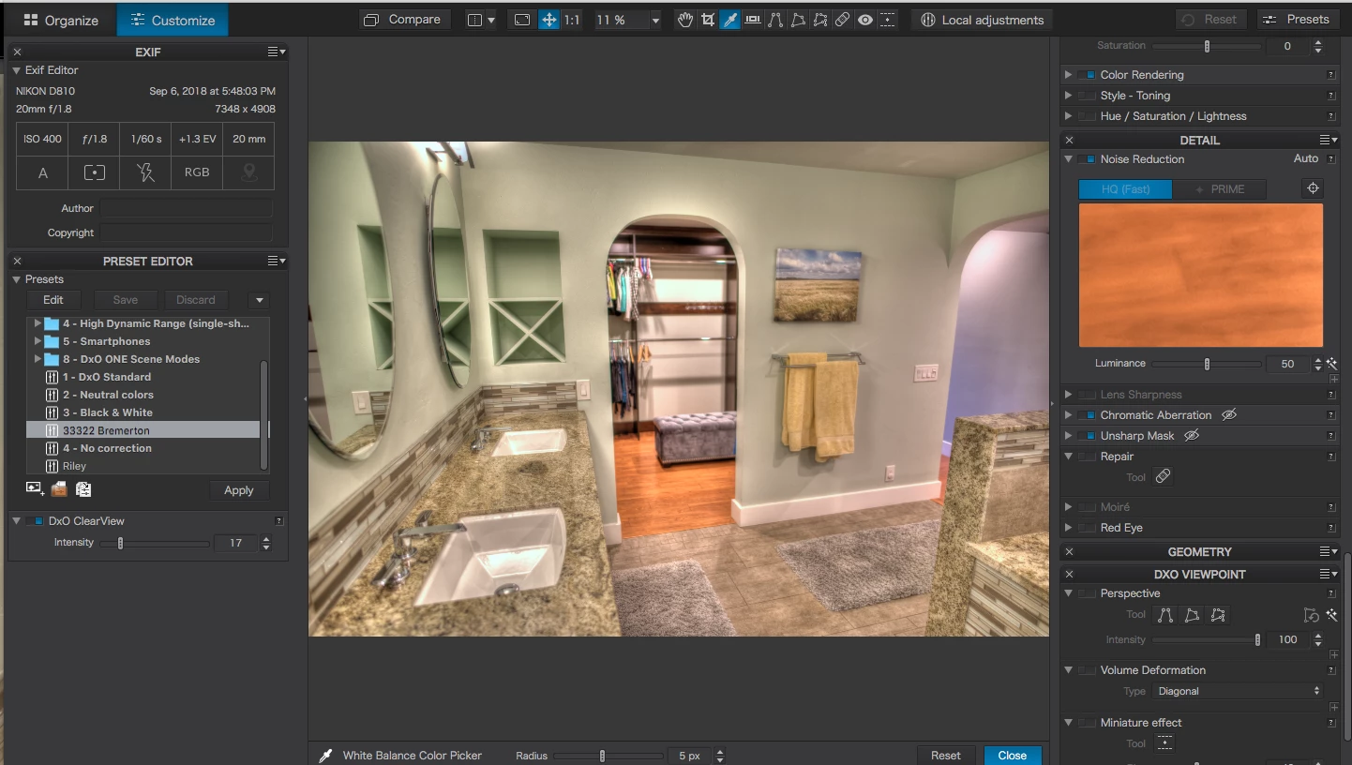Screen dimensions: 1352x765
Task: Set zoom to 1:1
Action: 571,20
